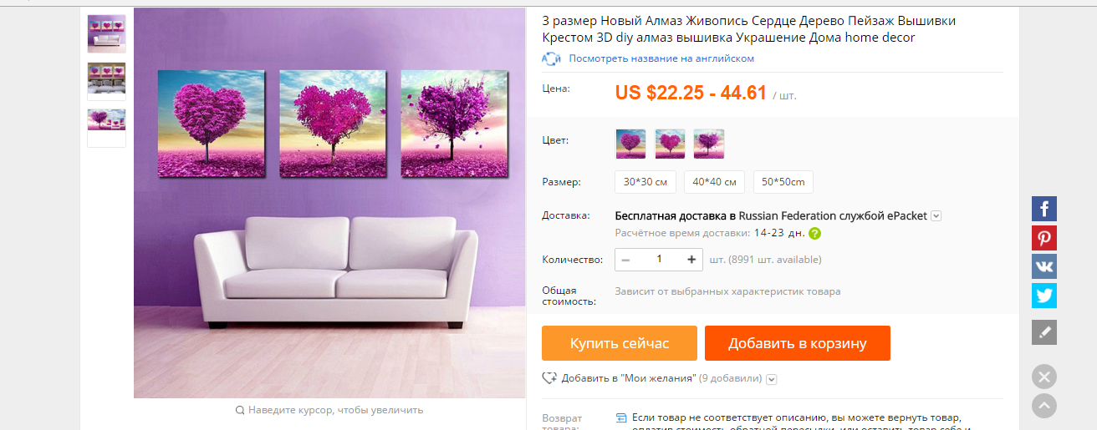The image size is (1097, 430).
Task: Share via VK icon
Action: (1043, 266)
